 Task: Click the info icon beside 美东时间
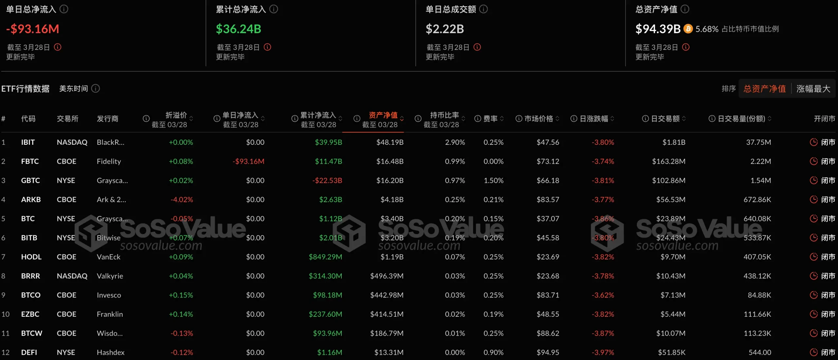click(x=95, y=88)
